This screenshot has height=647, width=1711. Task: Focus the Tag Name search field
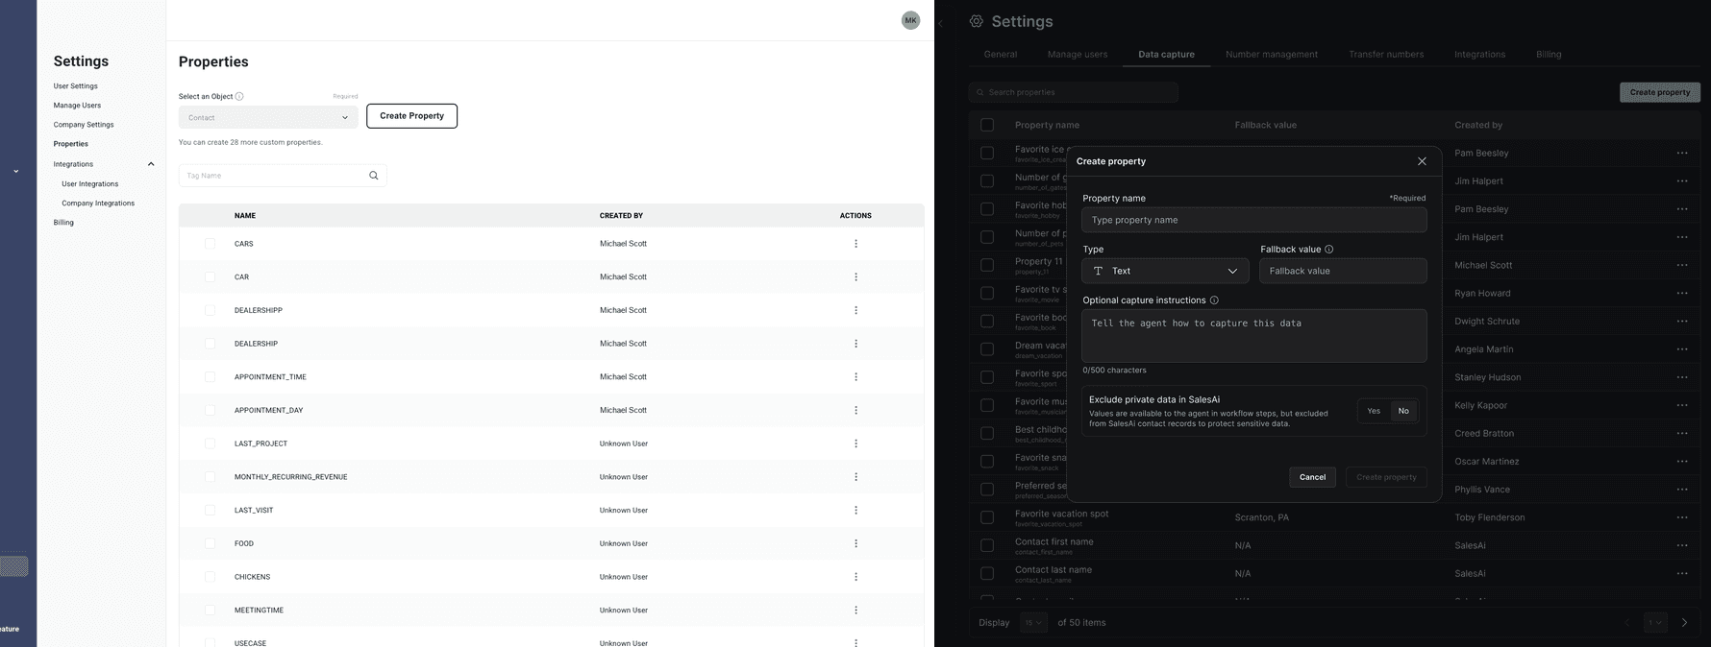click(x=283, y=176)
